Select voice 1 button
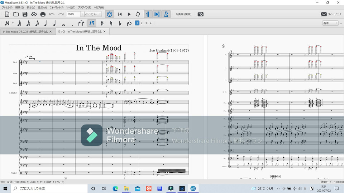The height and width of the screenshot is (193, 344). coord(137,23)
